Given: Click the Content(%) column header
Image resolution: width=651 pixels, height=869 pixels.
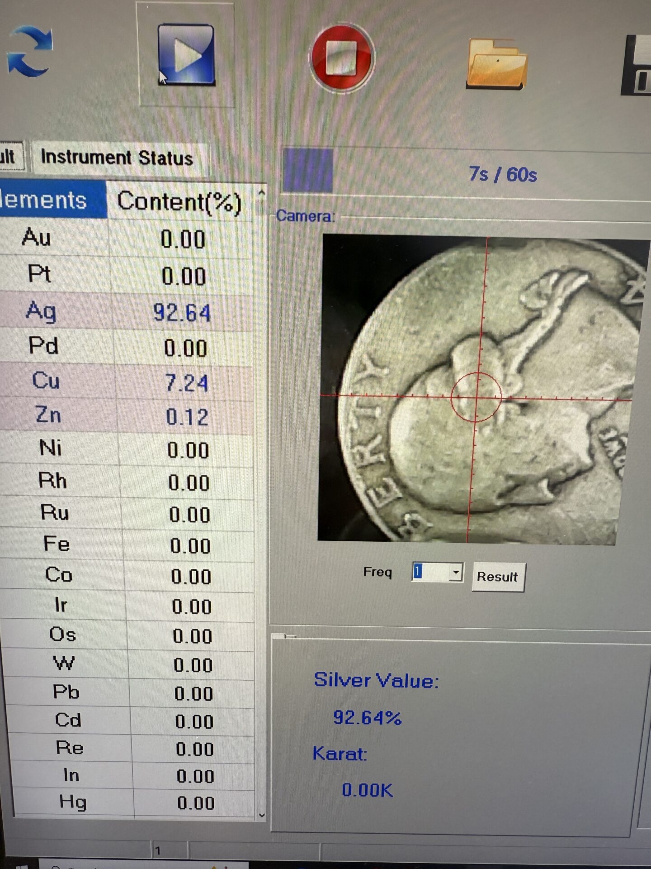Looking at the screenshot, I should click(179, 202).
